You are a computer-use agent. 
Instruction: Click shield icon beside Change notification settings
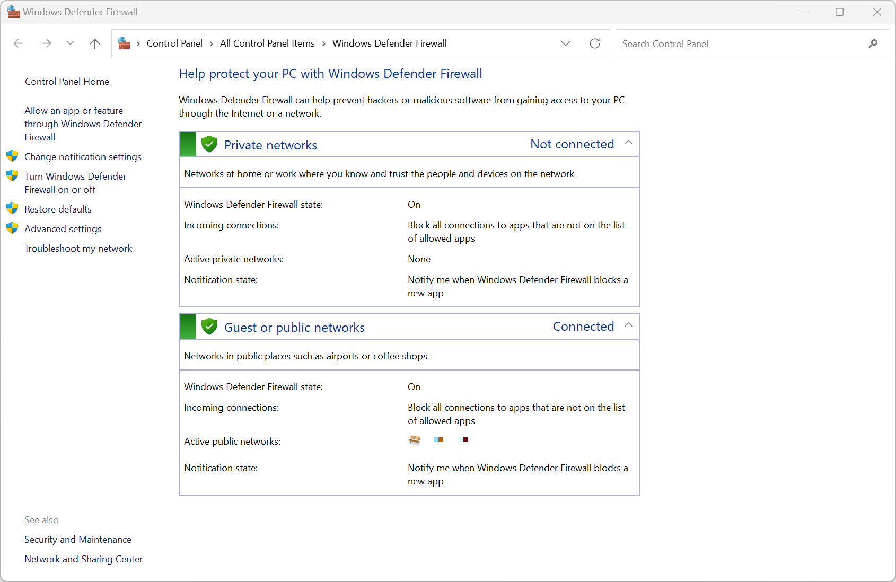click(x=12, y=156)
